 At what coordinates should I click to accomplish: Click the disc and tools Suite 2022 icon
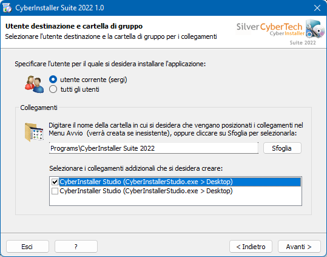pos(315,29)
